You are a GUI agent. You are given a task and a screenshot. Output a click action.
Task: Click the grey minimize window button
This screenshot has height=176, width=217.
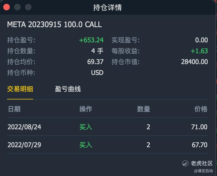[x=17, y=7]
